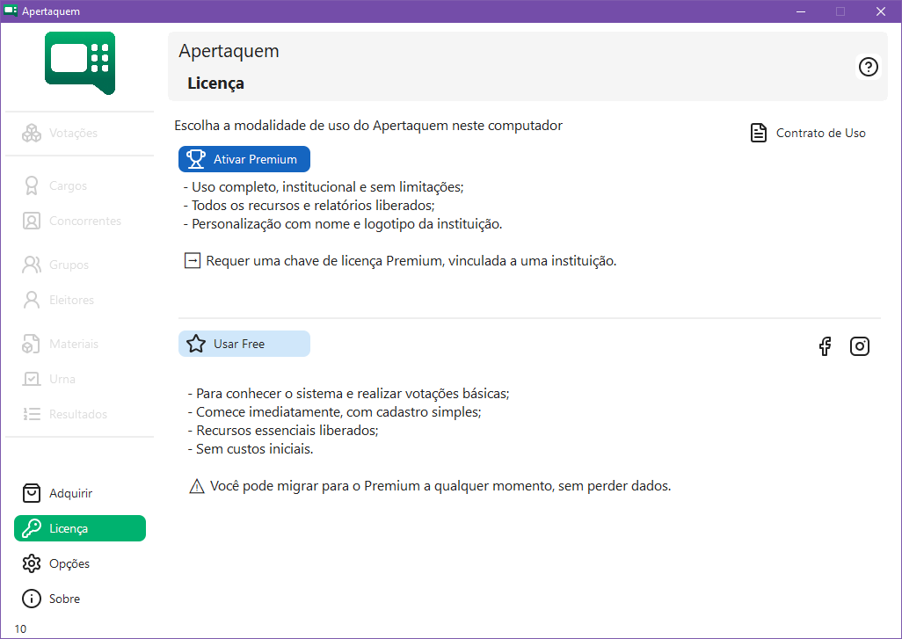Go to Concorrentes section
The height and width of the screenshot is (639, 902).
(x=79, y=221)
